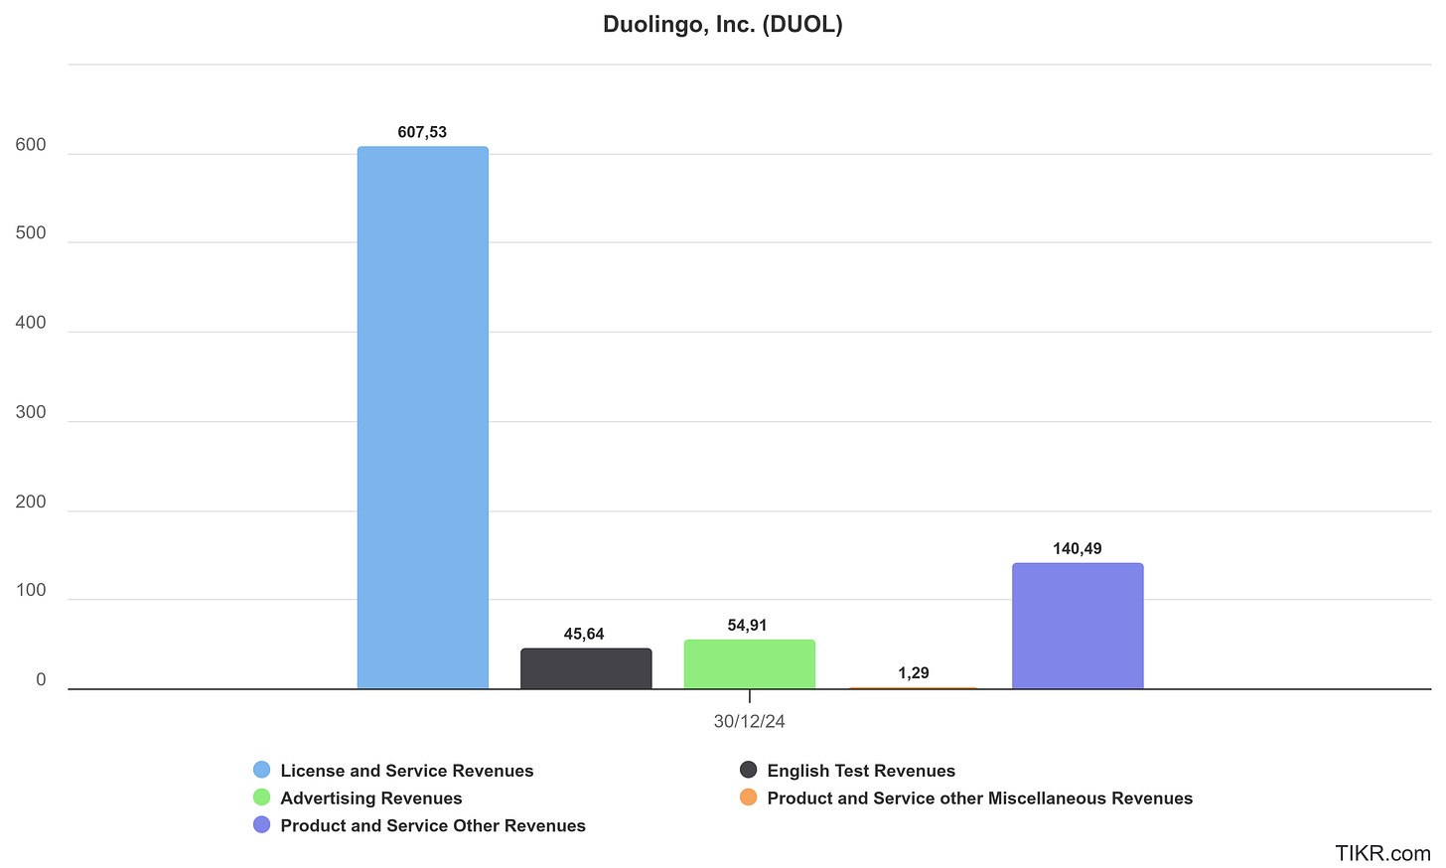This screenshot has height=868, width=1446.
Task: Click the Duolingo, Inc. (DUOL) chart title
Action: click(x=723, y=25)
